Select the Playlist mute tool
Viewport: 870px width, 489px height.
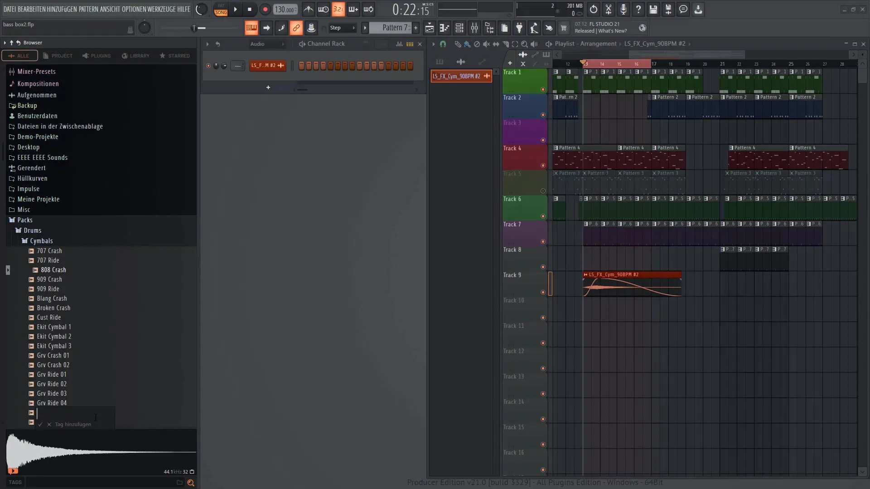[486, 44]
